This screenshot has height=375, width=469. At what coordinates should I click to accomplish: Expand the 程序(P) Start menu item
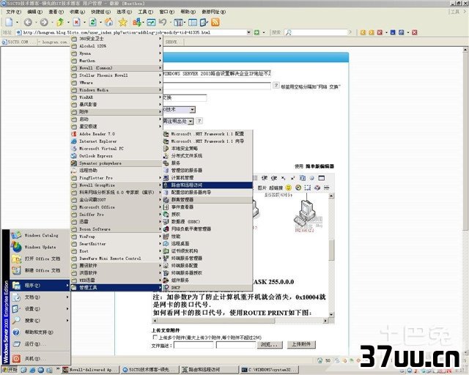pyautogui.click(x=40, y=286)
